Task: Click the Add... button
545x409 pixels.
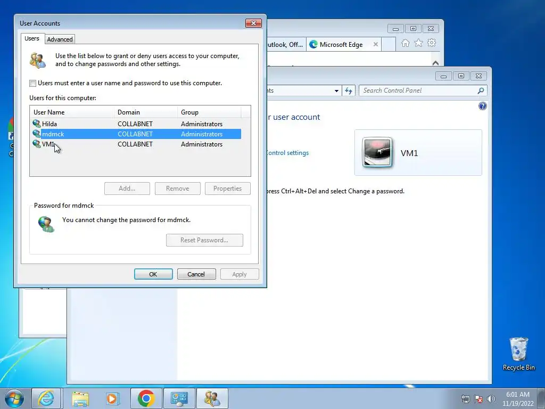Action: pos(127,189)
